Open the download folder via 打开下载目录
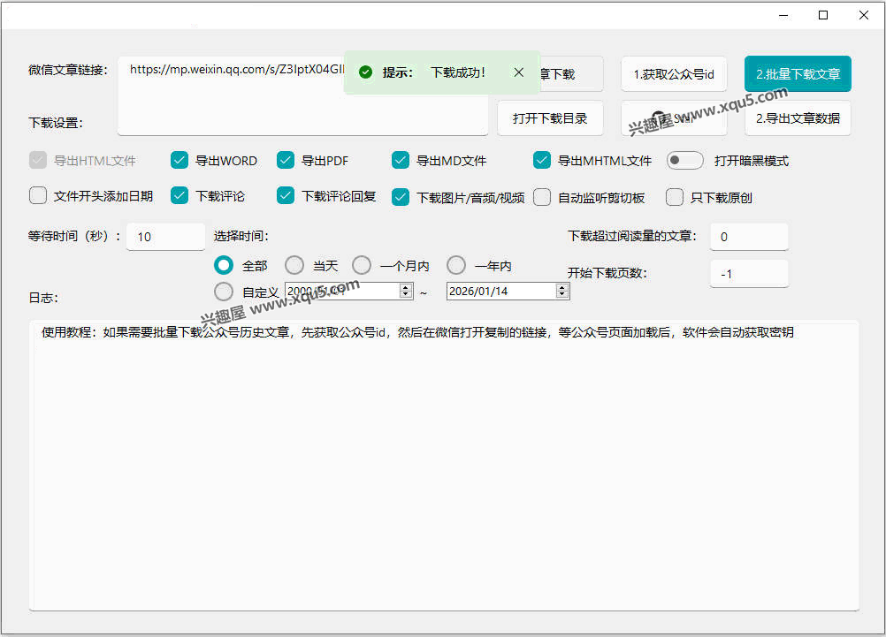 pyautogui.click(x=549, y=118)
